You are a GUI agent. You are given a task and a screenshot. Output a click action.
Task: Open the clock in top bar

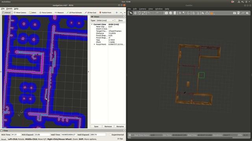[x=126, y=2]
